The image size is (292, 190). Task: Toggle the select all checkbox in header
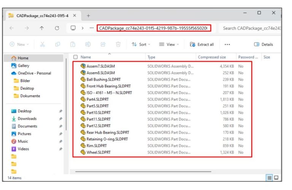tap(75, 57)
